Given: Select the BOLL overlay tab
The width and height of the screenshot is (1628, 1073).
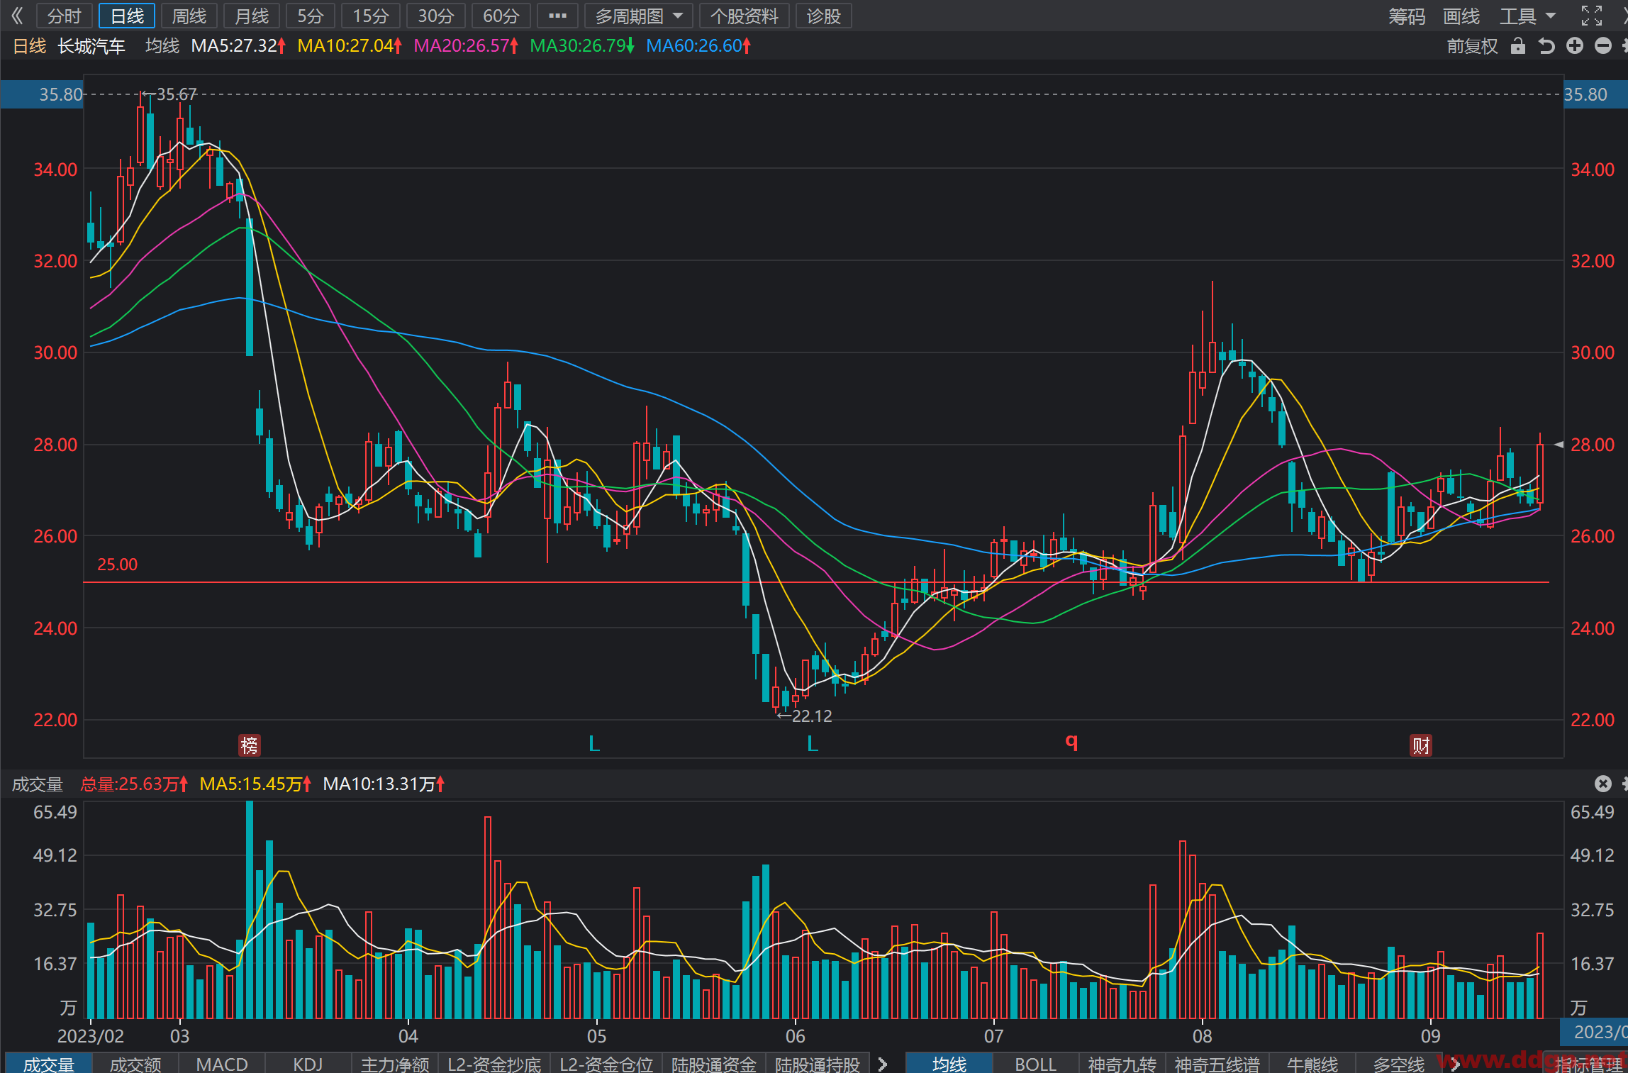Looking at the screenshot, I should tap(1036, 1063).
